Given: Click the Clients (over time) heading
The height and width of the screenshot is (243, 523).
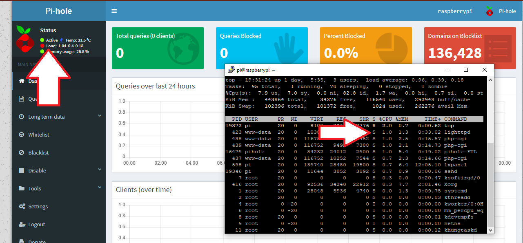Looking at the screenshot, I should tap(144, 190).
